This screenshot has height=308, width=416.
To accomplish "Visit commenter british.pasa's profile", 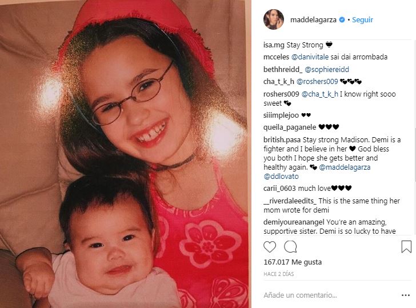I will point(282,140).
